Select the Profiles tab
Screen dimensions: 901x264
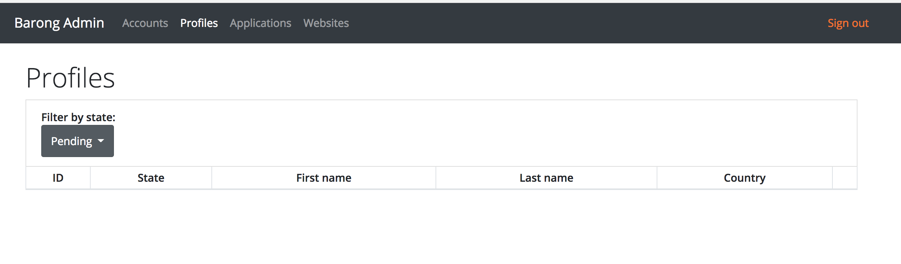pos(199,23)
